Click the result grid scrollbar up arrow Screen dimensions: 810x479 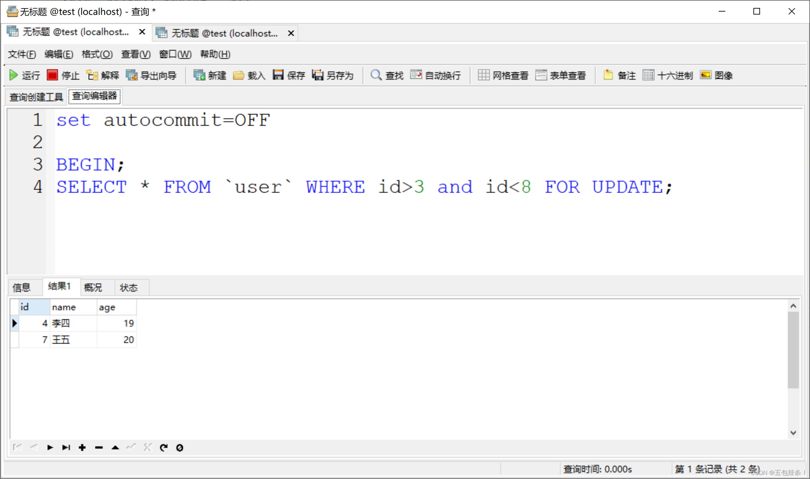[x=793, y=306]
